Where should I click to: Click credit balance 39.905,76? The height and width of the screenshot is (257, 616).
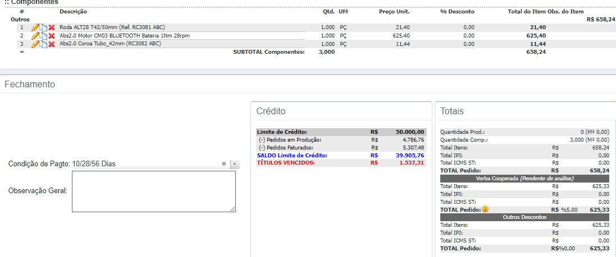[x=410, y=156]
